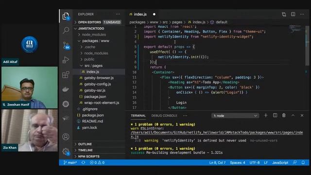This screenshot has width=311, height=175.
Task: Open gatsby-browser.js file
Action: pyautogui.click(x=99, y=78)
